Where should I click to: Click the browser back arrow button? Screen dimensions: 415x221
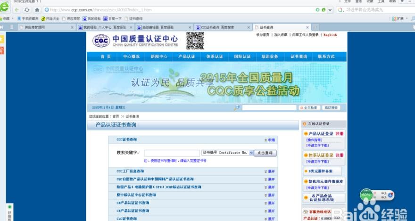click(17, 10)
